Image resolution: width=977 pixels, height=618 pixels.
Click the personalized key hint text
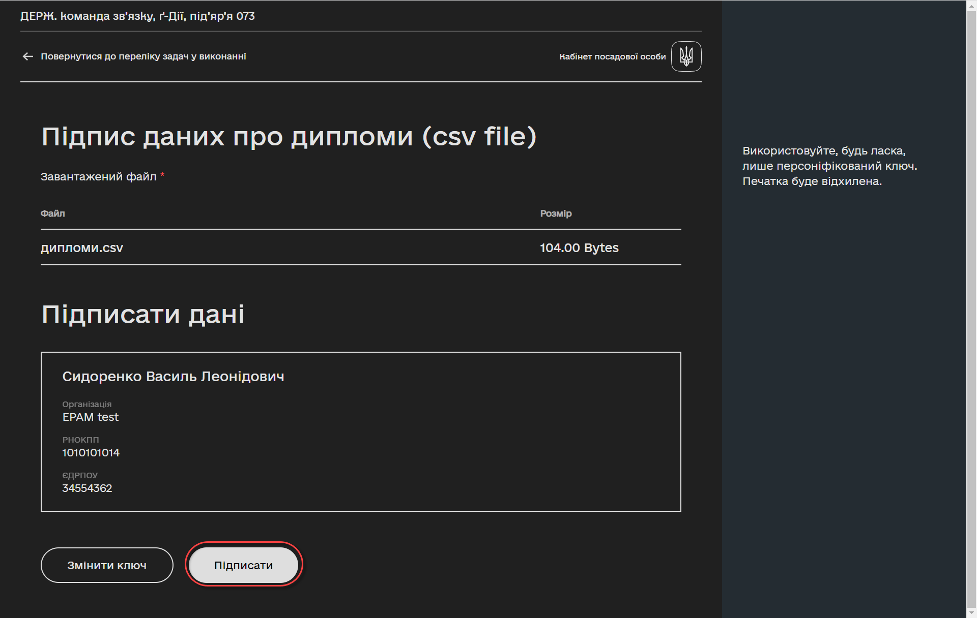pyautogui.click(x=829, y=166)
